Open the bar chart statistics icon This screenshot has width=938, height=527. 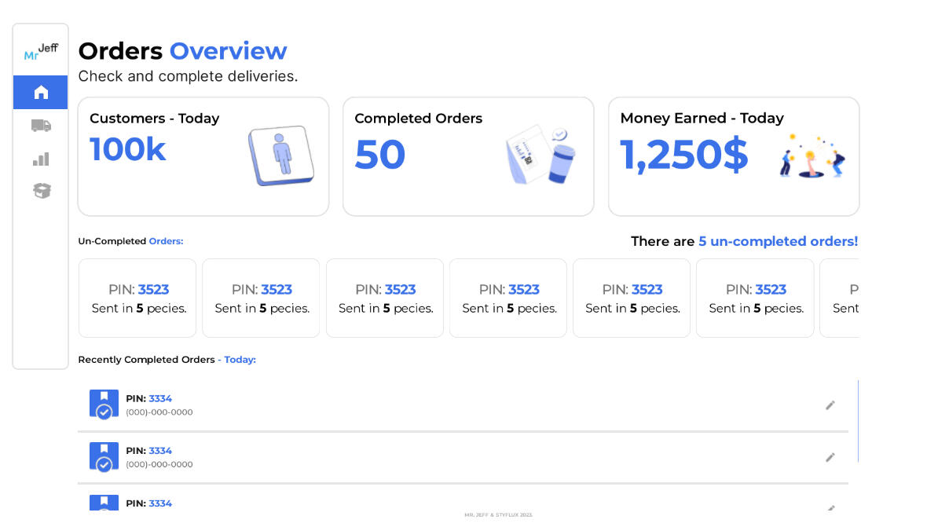click(x=41, y=159)
